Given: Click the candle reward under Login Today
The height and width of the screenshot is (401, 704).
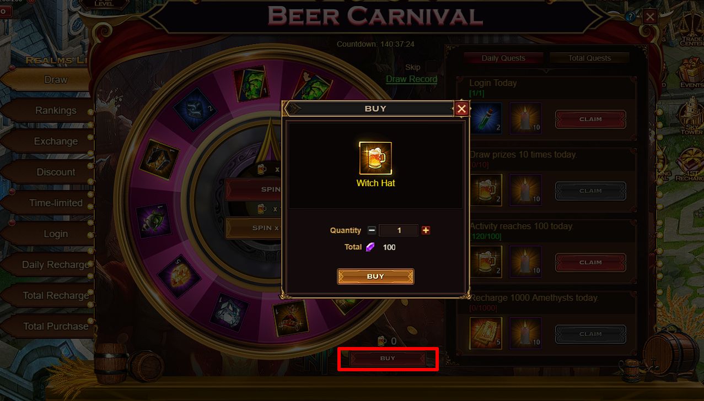Looking at the screenshot, I should (x=525, y=118).
